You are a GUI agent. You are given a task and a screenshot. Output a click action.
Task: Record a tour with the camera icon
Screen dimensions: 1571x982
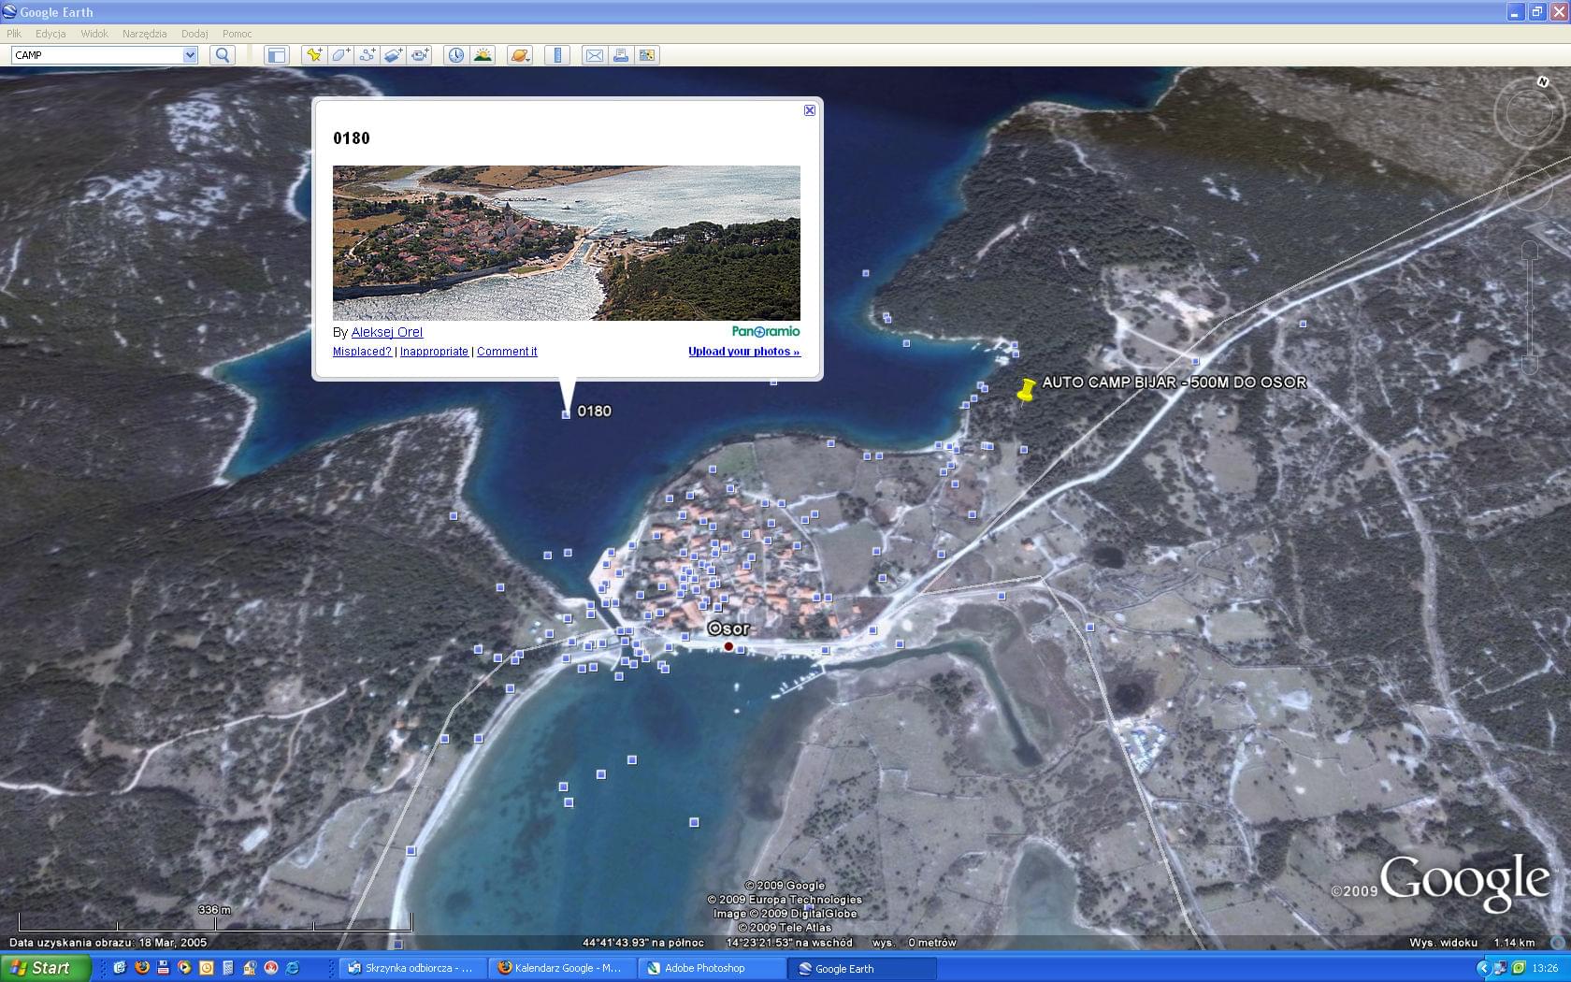pyautogui.click(x=419, y=55)
